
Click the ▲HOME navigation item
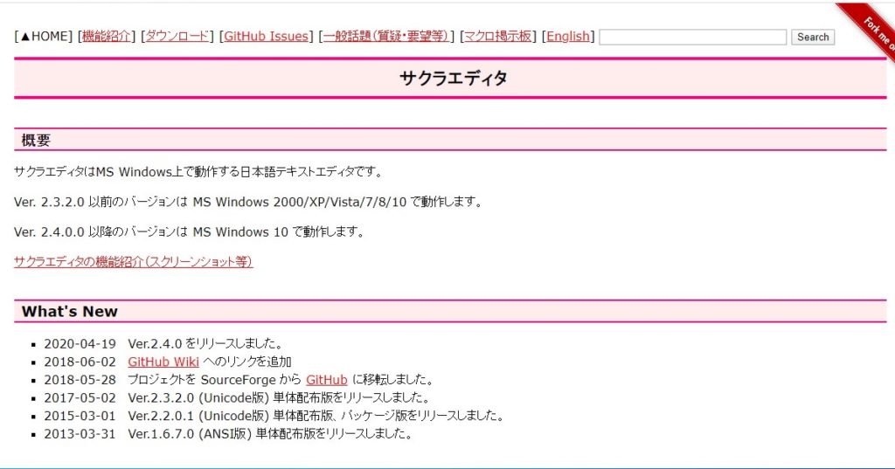pyautogui.click(x=44, y=37)
